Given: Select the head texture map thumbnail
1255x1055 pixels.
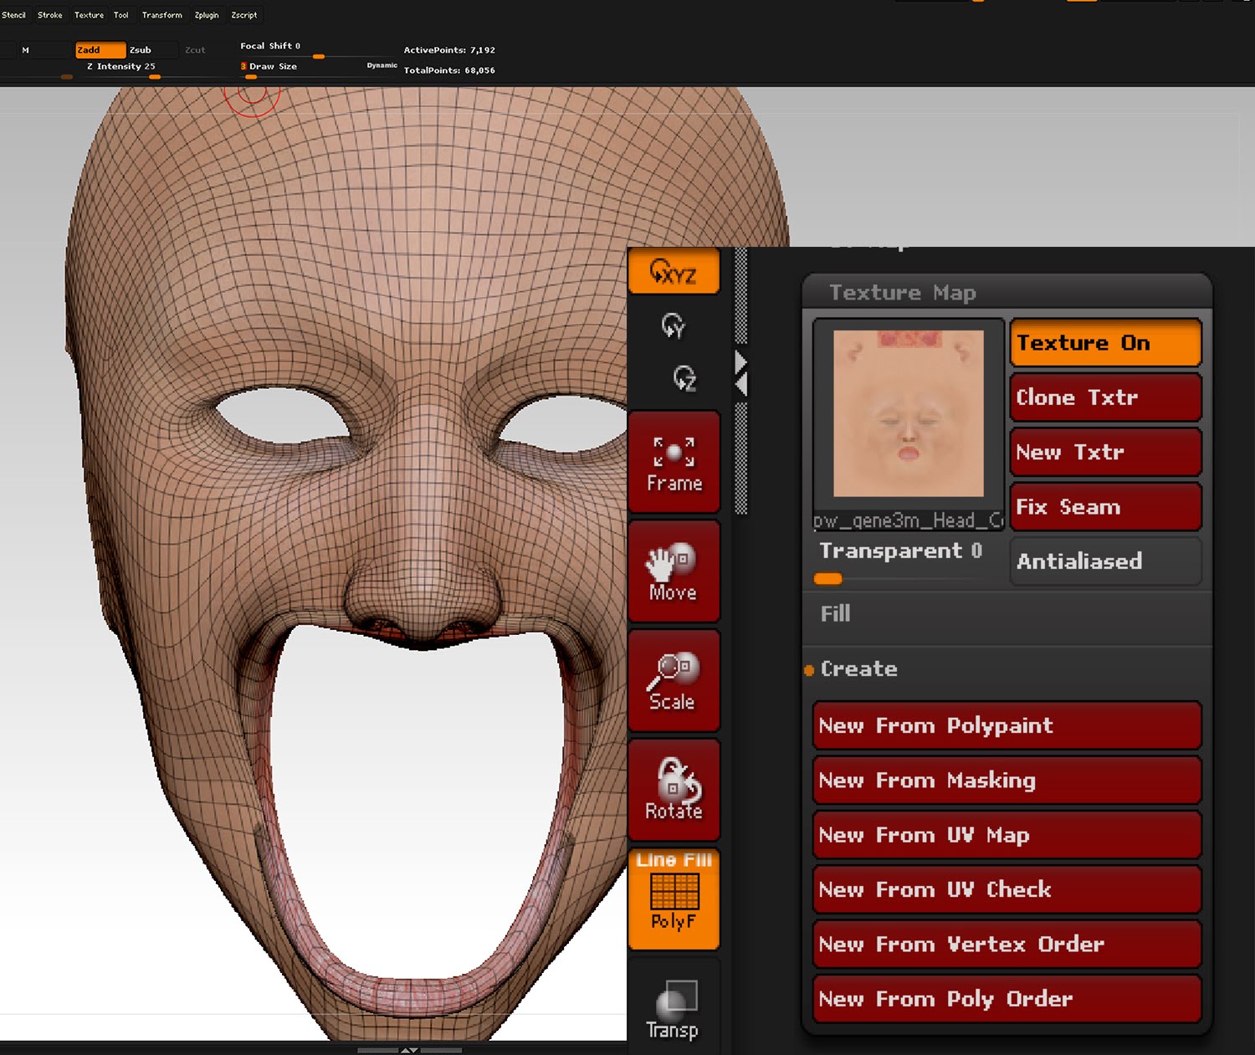Looking at the screenshot, I should pyautogui.click(x=909, y=414).
